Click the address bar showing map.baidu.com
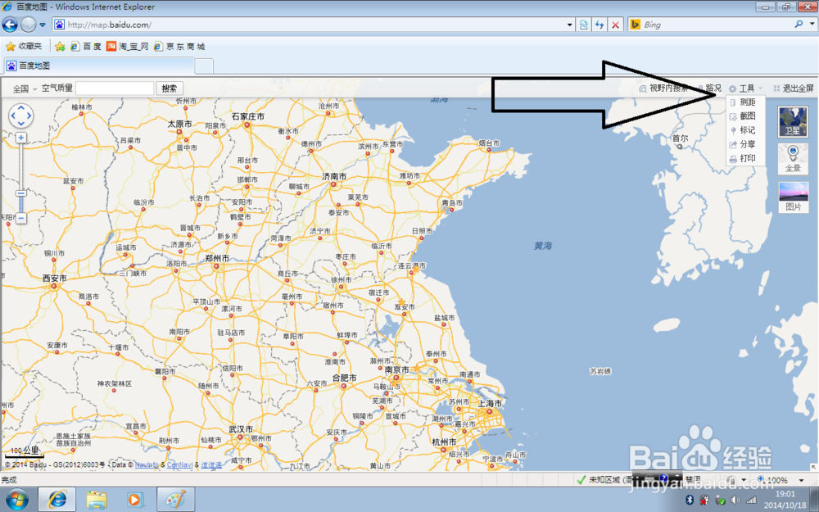The image size is (819, 512). [308, 25]
